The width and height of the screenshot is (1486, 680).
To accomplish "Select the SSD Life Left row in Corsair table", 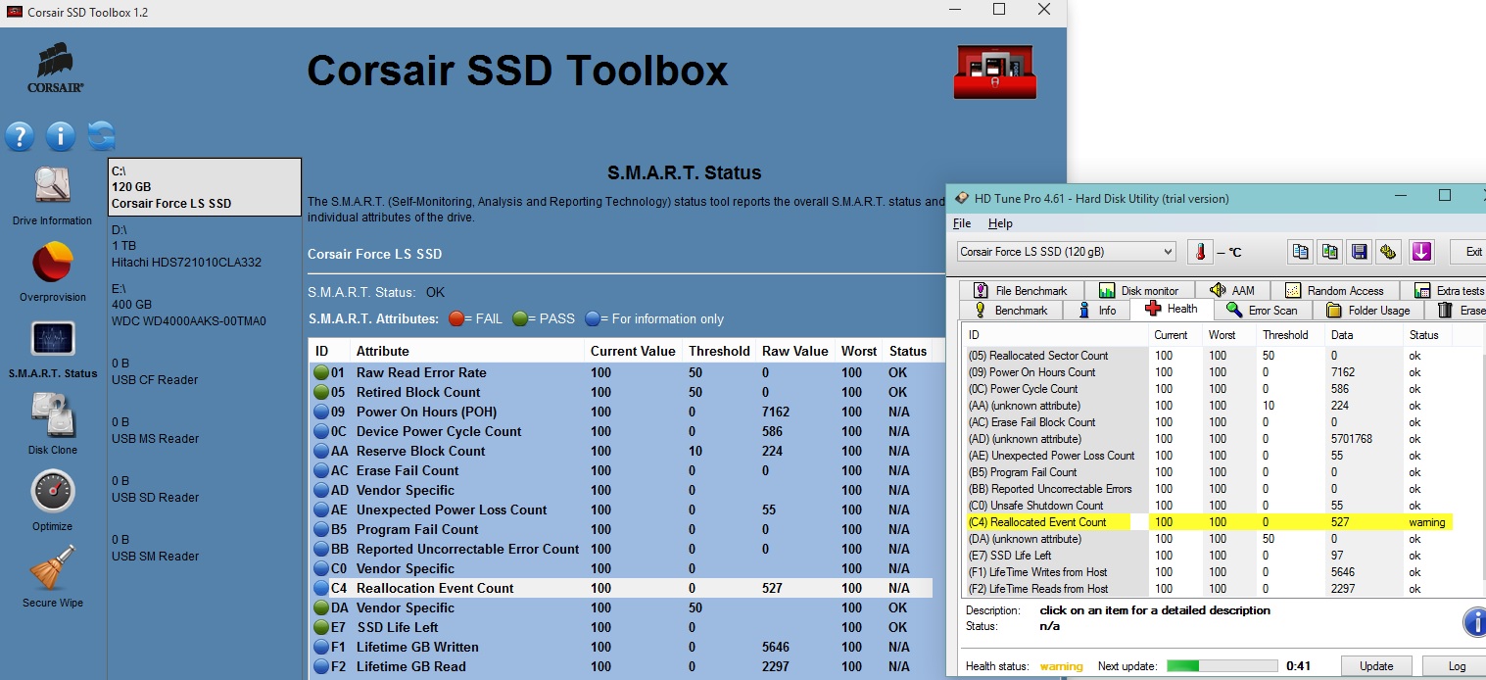I will pos(621,627).
